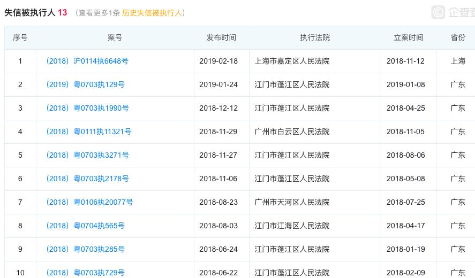Image resolution: width=475 pixels, height=278 pixels.
Task: Select the 执行法院 column header
Action: [x=315, y=37]
